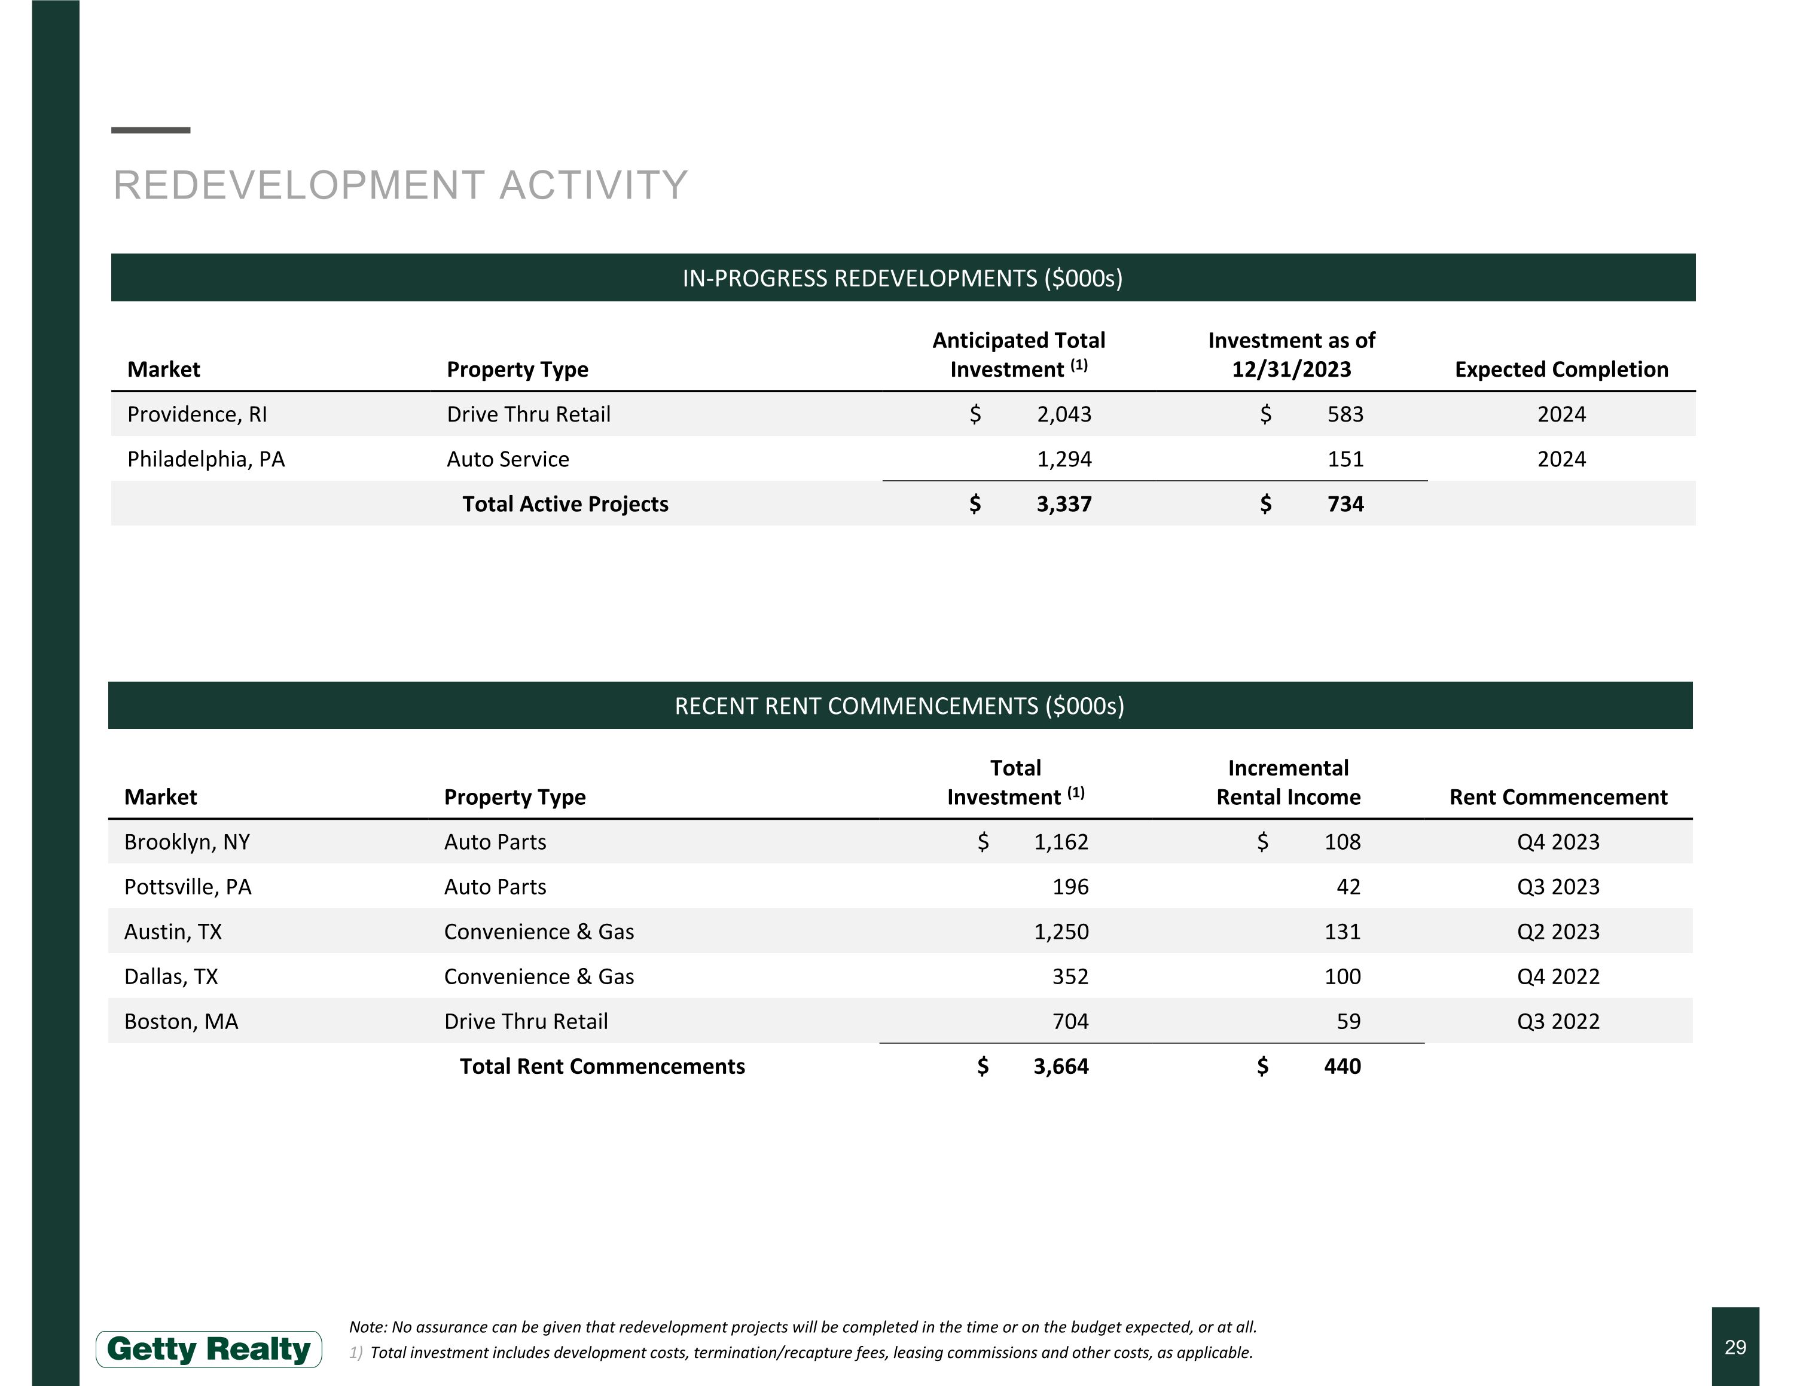
Task: Click the 3,337 anticipated total investment value
Action: click(1064, 504)
